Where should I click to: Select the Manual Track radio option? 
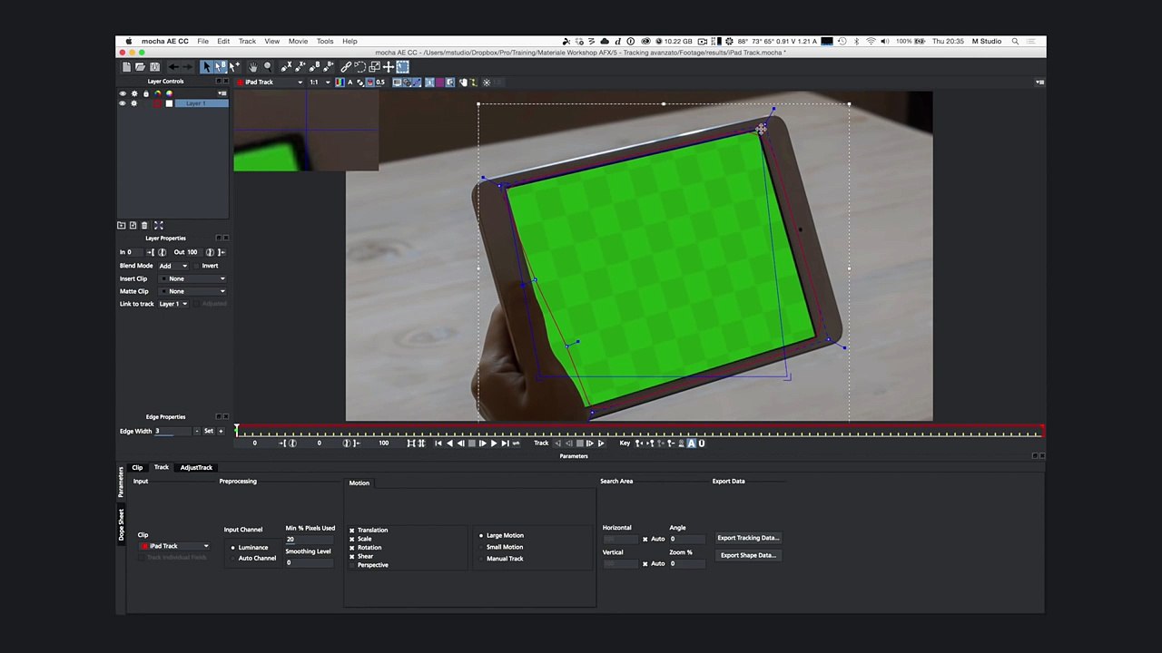coord(481,559)
